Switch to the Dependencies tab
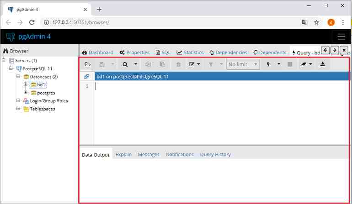 [x=228, y=52]
